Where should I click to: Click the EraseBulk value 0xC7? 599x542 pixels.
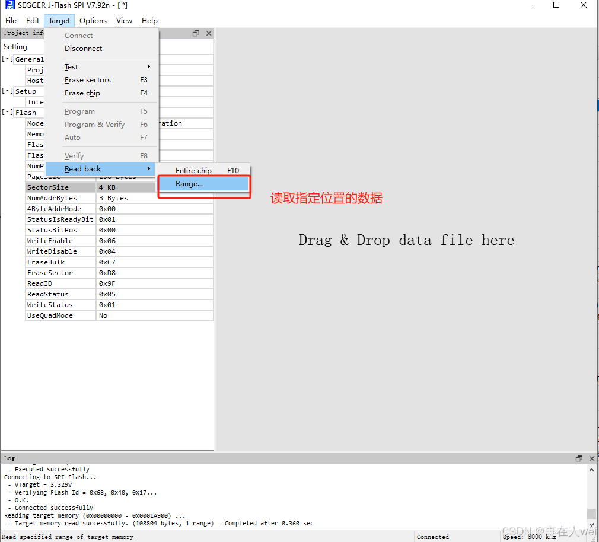[155, 263]
